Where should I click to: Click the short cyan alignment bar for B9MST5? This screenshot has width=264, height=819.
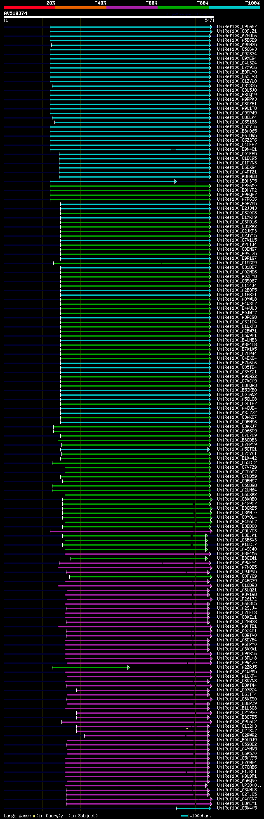[113, 181]
